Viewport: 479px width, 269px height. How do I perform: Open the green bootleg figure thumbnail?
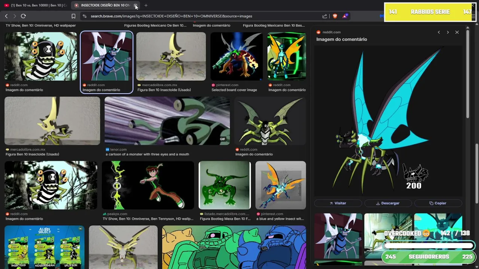225,185
